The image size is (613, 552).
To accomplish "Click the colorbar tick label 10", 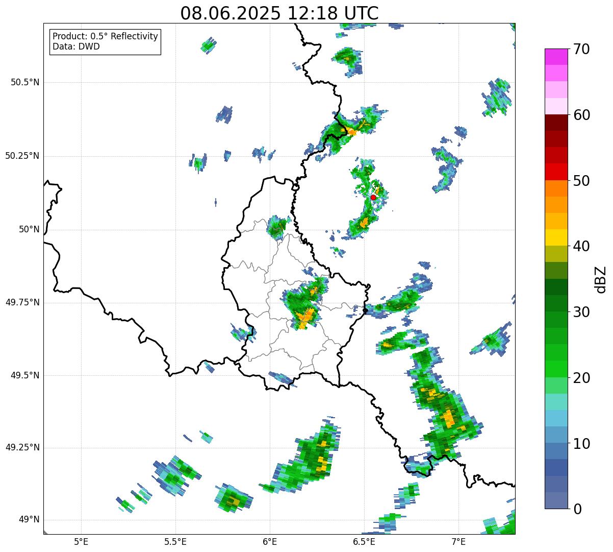I will (x=581, y=444).
